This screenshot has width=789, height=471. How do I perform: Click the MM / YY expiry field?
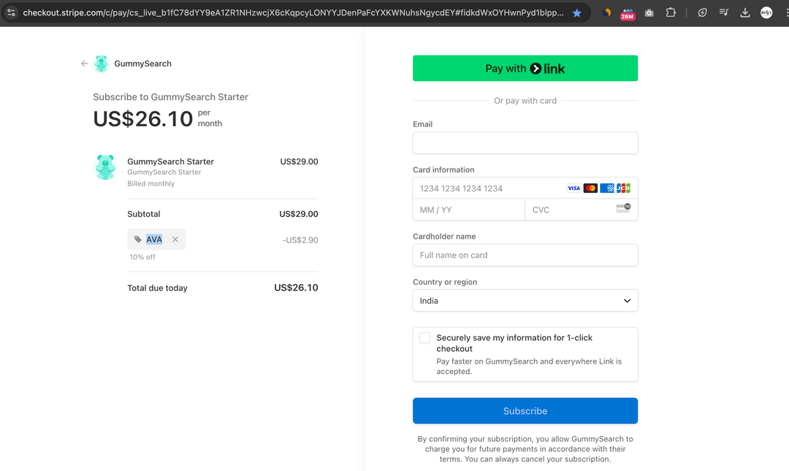[468, 210]
